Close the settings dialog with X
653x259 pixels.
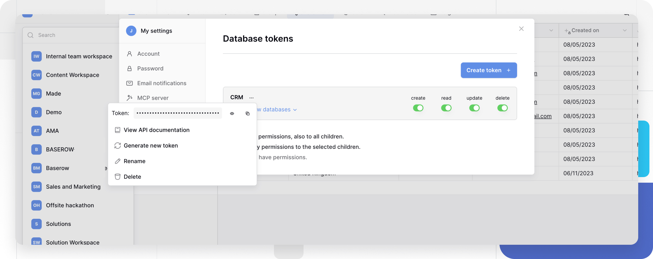point(521,29)
